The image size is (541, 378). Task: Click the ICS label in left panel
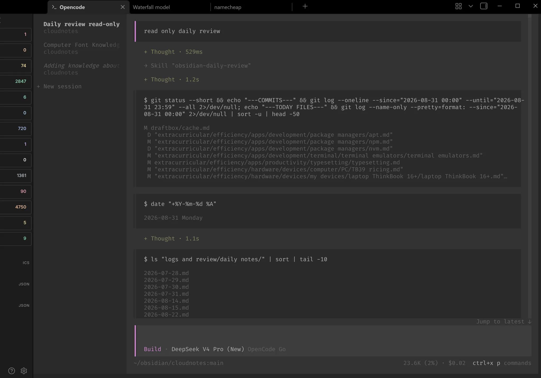pyautogui.click(x=26, y=263)
